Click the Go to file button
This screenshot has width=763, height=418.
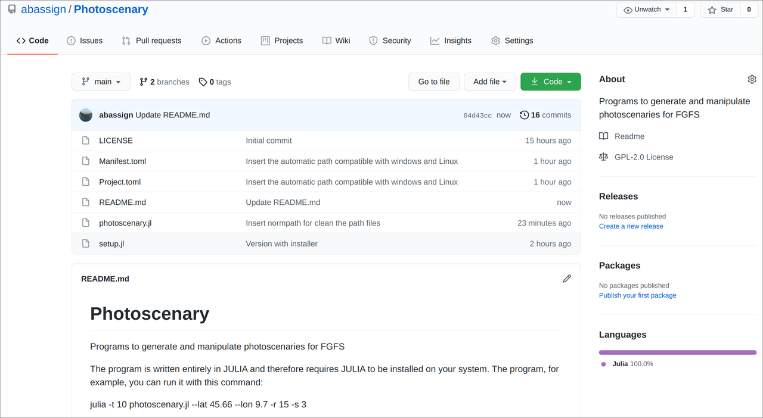click(x=434, y=82)
